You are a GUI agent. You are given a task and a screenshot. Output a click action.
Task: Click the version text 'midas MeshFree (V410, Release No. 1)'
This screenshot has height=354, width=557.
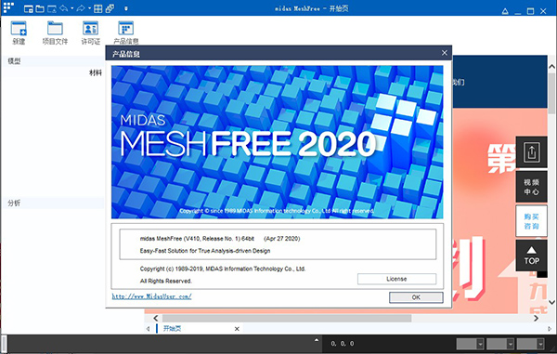190,239
